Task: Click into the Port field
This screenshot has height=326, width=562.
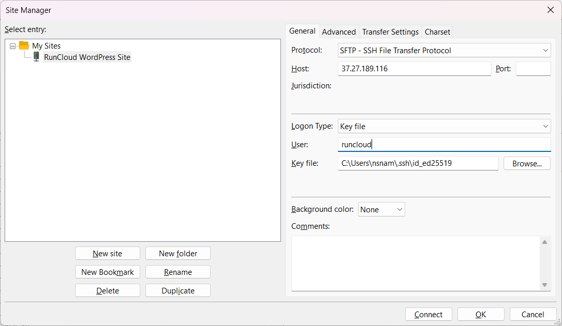Action: coord(534,69)
